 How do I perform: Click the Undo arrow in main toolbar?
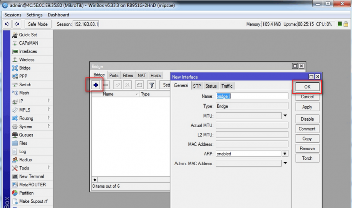(x=7, y=24)
